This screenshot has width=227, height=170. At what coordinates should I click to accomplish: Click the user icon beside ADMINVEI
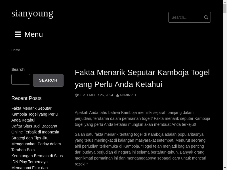click(x=117, y=95)
